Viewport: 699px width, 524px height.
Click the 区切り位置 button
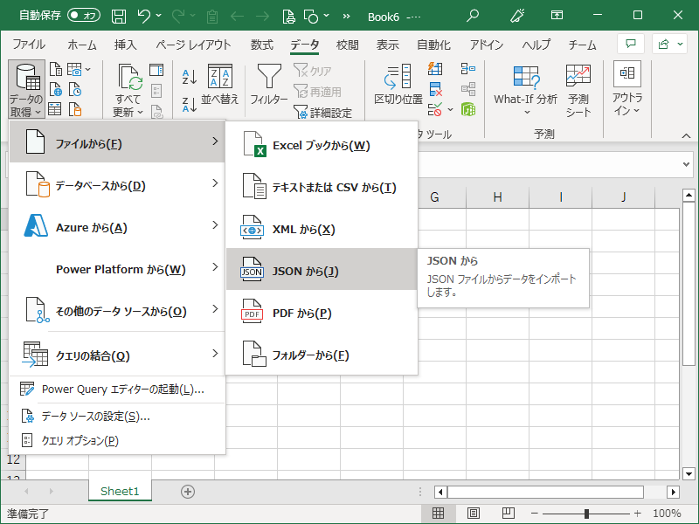click(x=398, y=84)
